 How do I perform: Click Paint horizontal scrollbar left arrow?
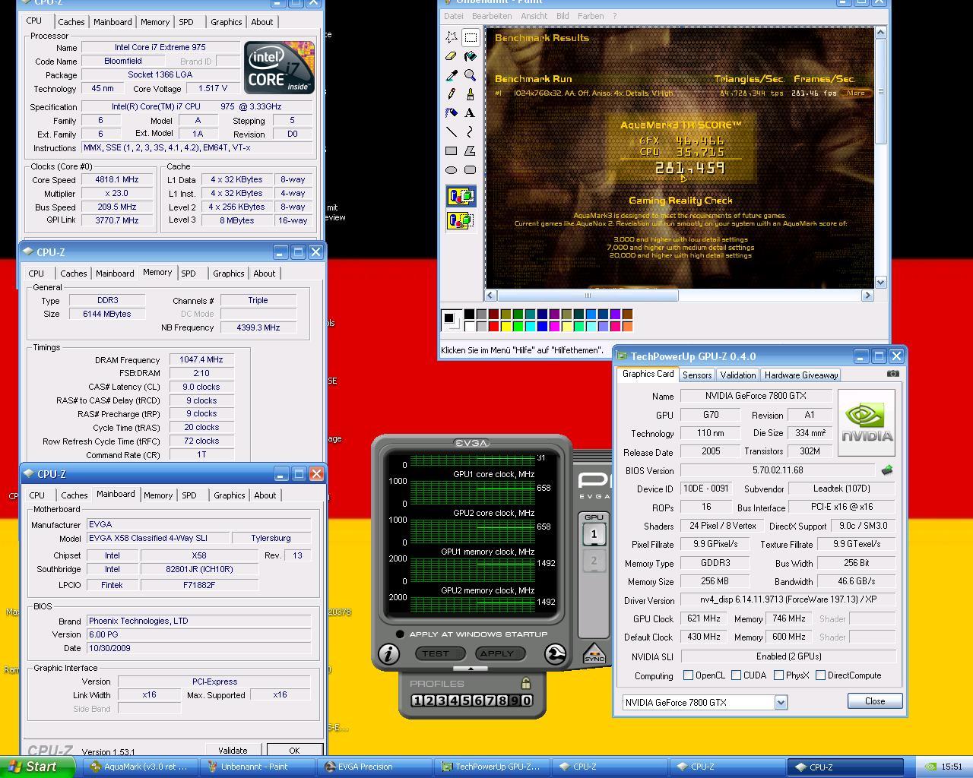[491, 296]
